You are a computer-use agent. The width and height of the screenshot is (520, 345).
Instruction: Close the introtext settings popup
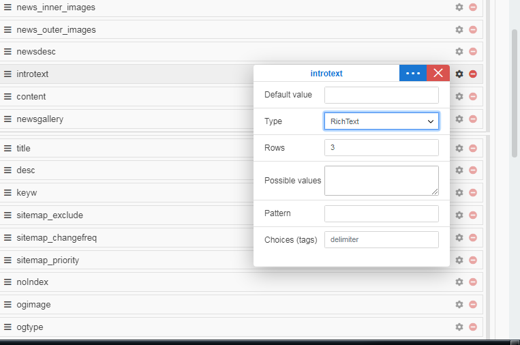(x=438, y=73)
